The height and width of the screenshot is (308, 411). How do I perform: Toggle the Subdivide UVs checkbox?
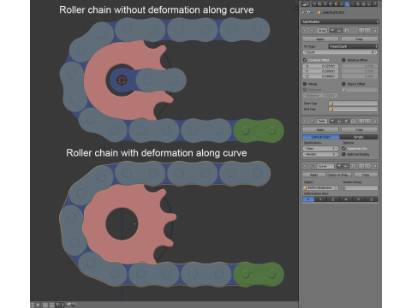coord(343,148)
